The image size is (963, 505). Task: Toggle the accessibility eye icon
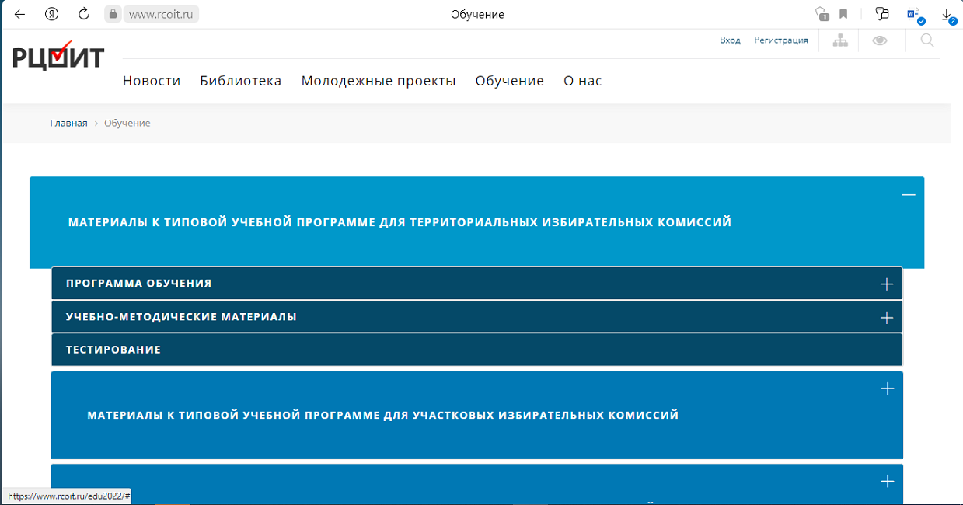pos(880,40)
